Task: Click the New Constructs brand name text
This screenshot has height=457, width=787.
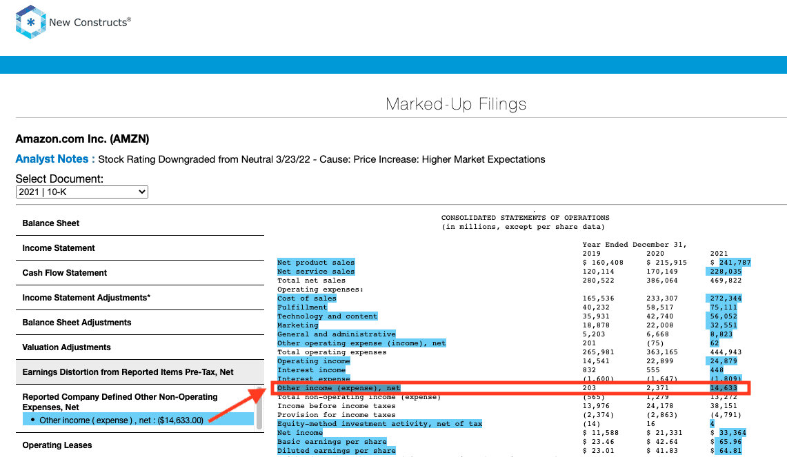Action: pyautogui.click(x=90, y=22)
